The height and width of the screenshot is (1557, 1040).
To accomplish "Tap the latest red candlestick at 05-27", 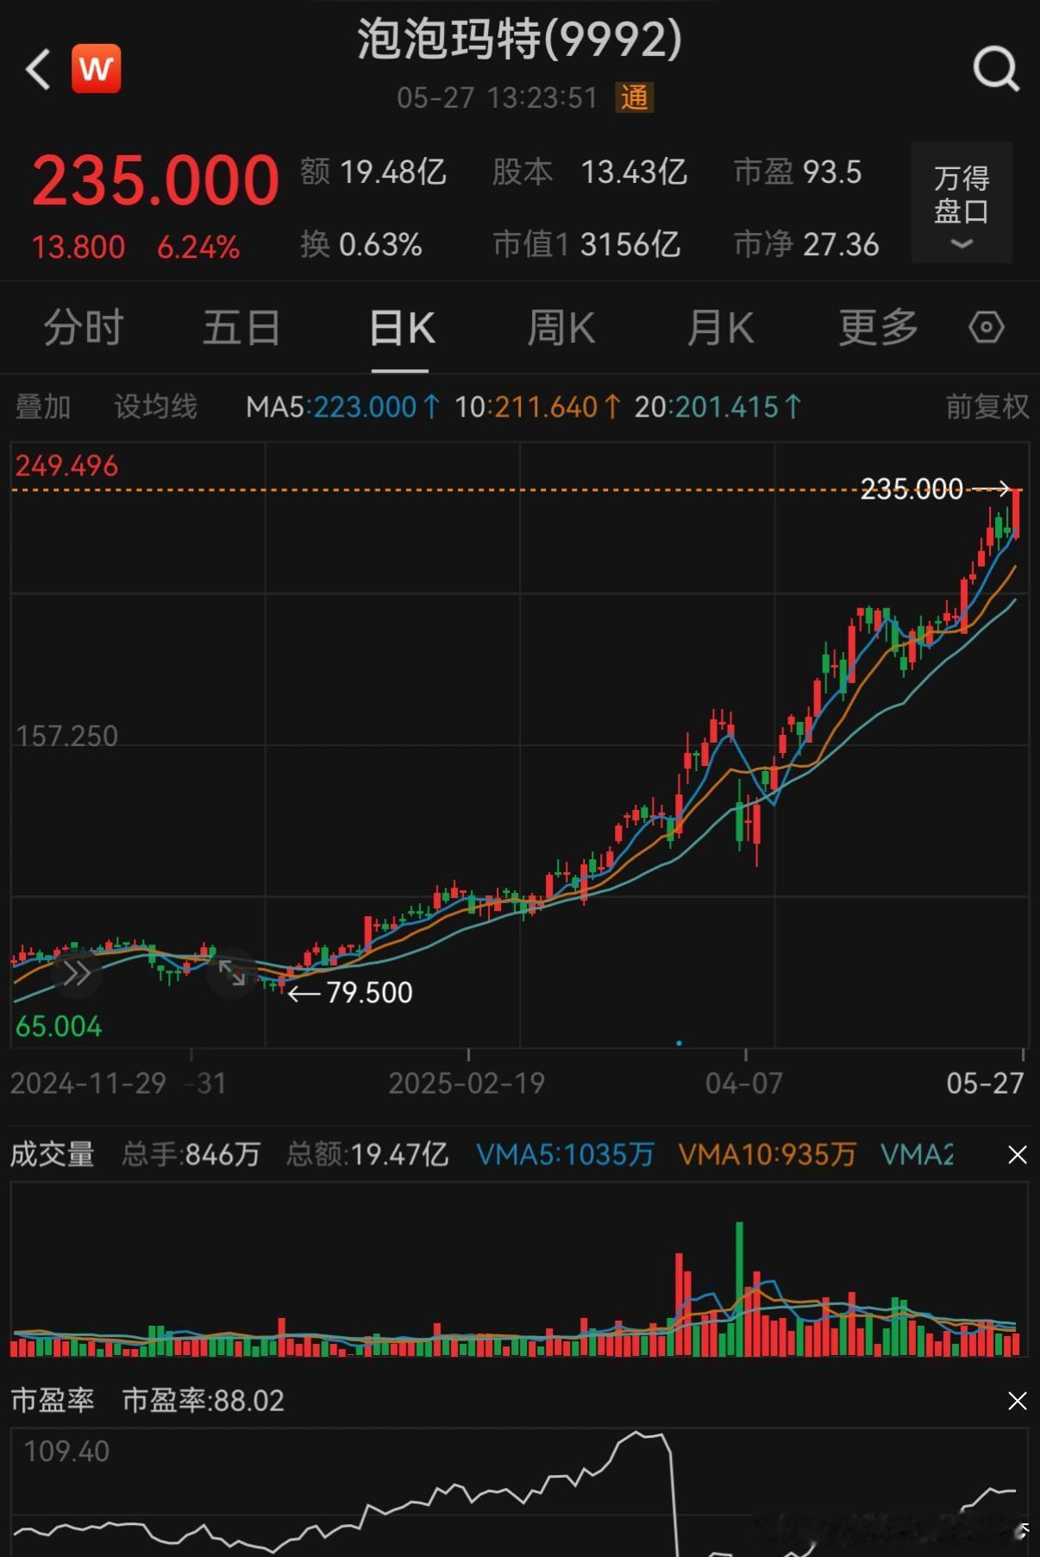I will [x=1017, y=513].
